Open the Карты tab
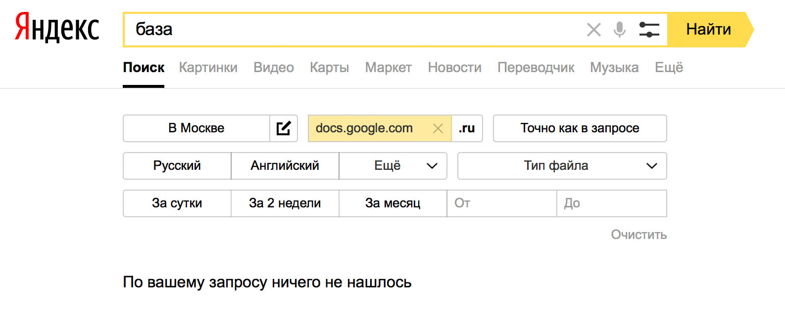 [x=330, y=68]
